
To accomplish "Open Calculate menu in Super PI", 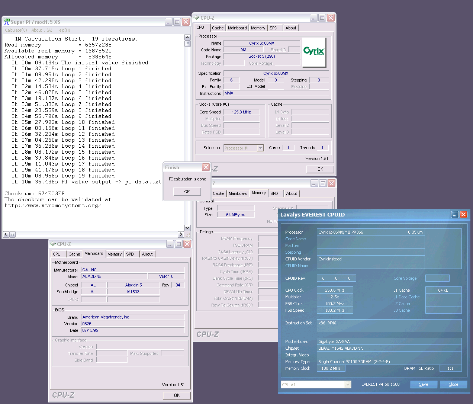I will 16,30.
